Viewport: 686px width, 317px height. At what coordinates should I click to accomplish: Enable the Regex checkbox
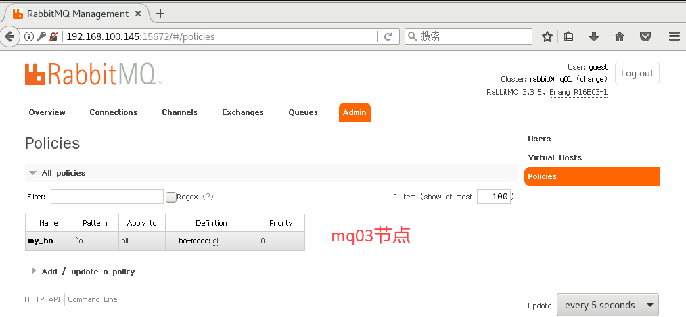click(171, 197)
